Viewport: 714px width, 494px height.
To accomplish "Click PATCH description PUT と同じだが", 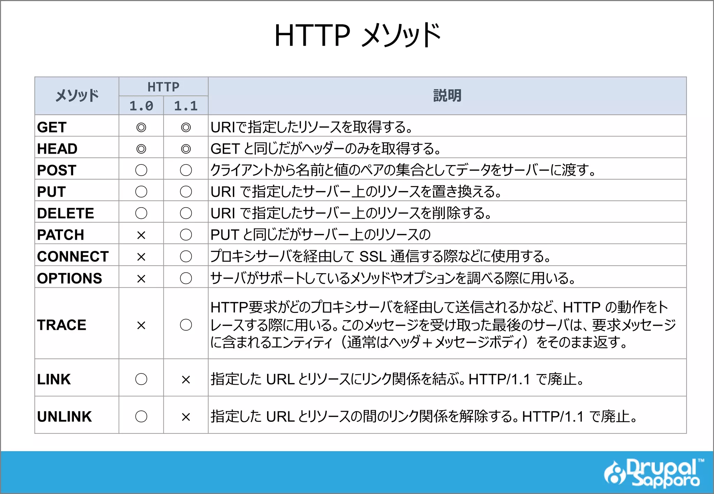I will (321, 235).
